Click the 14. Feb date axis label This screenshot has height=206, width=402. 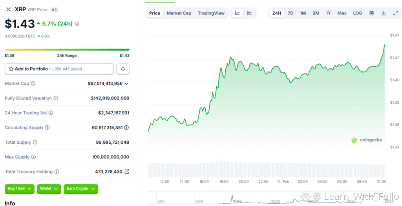(283, 181)
